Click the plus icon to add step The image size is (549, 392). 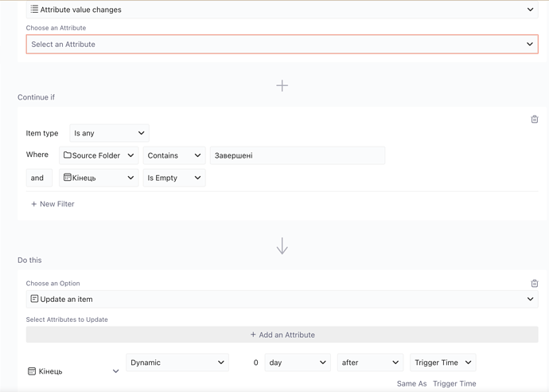282,85
